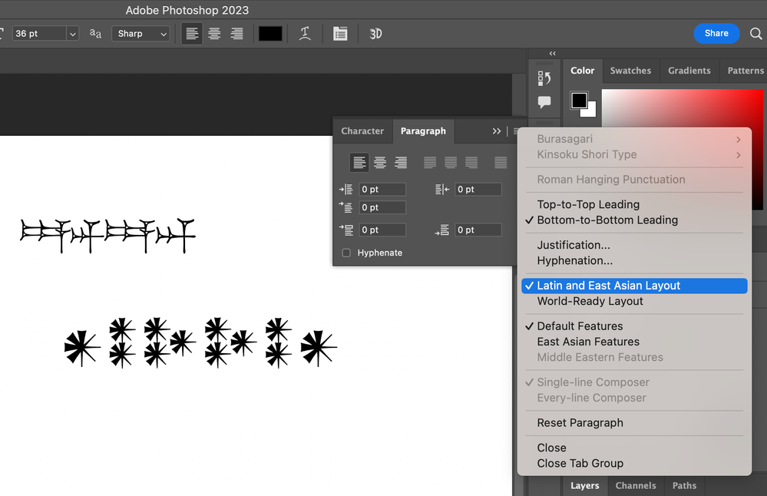Open the Swatches tab

click(630, 70)
